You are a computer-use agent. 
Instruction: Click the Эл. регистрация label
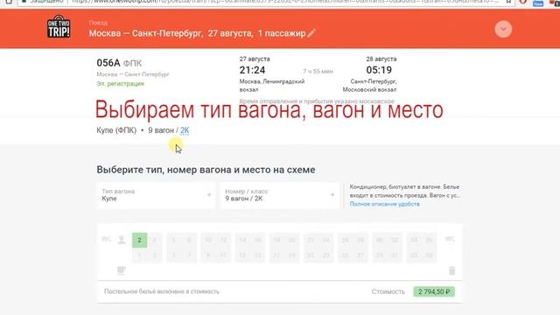121,84
